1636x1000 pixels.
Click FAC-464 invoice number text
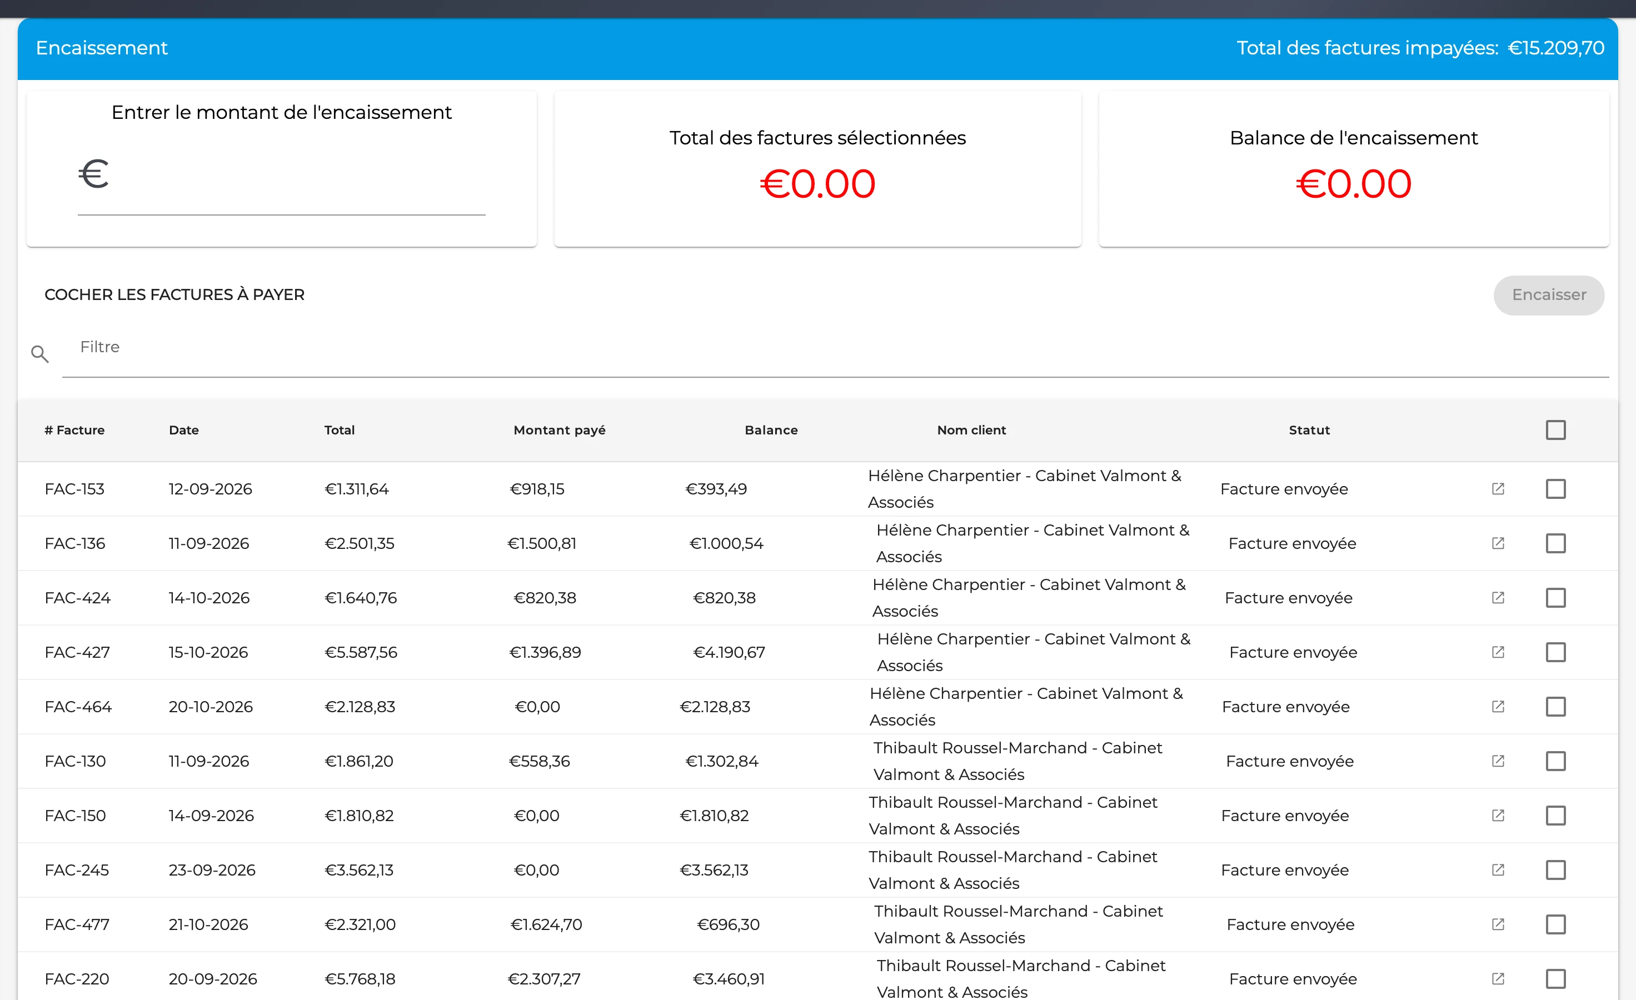[x=78, y=707]
